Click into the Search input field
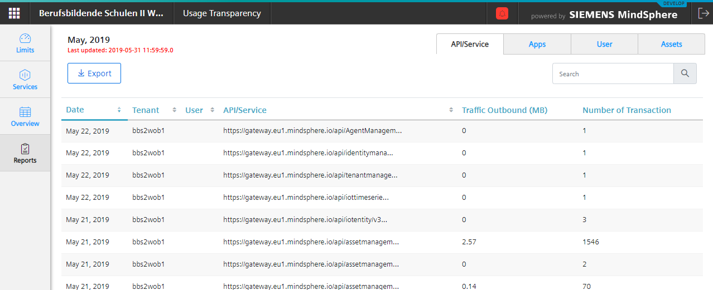This screenshot has width=713, height=290. pyautogui.click(x=613, y=73)
